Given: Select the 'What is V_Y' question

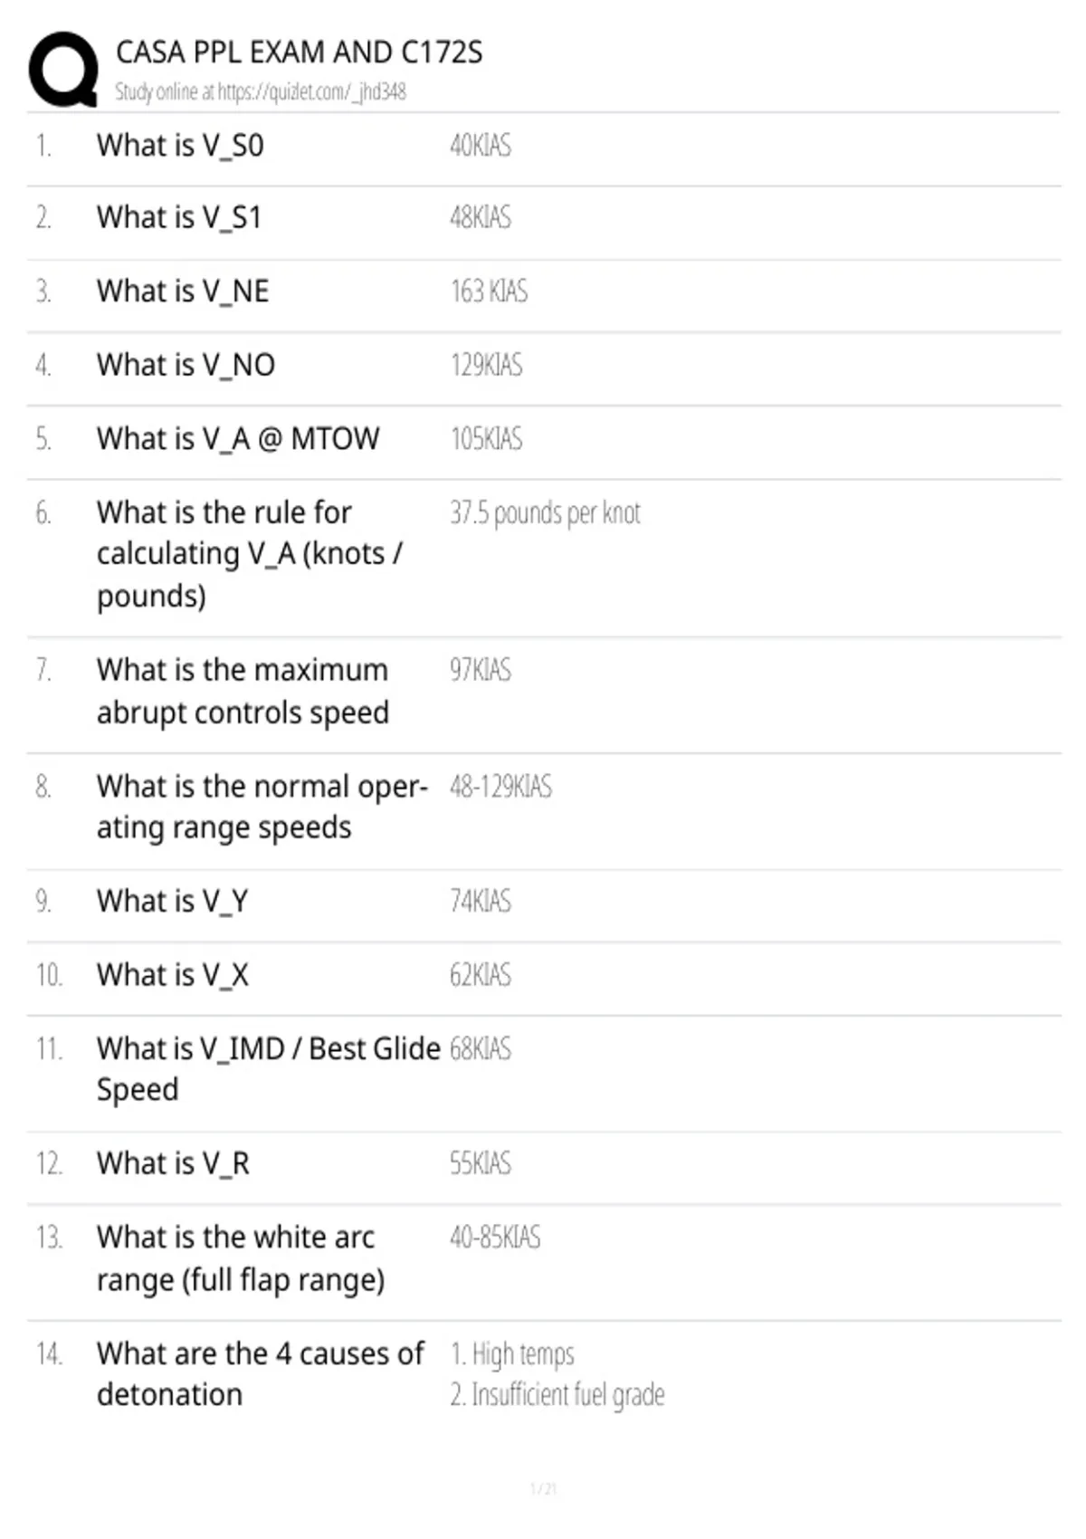Looking at the screenshot, I should tap(172, 902).
